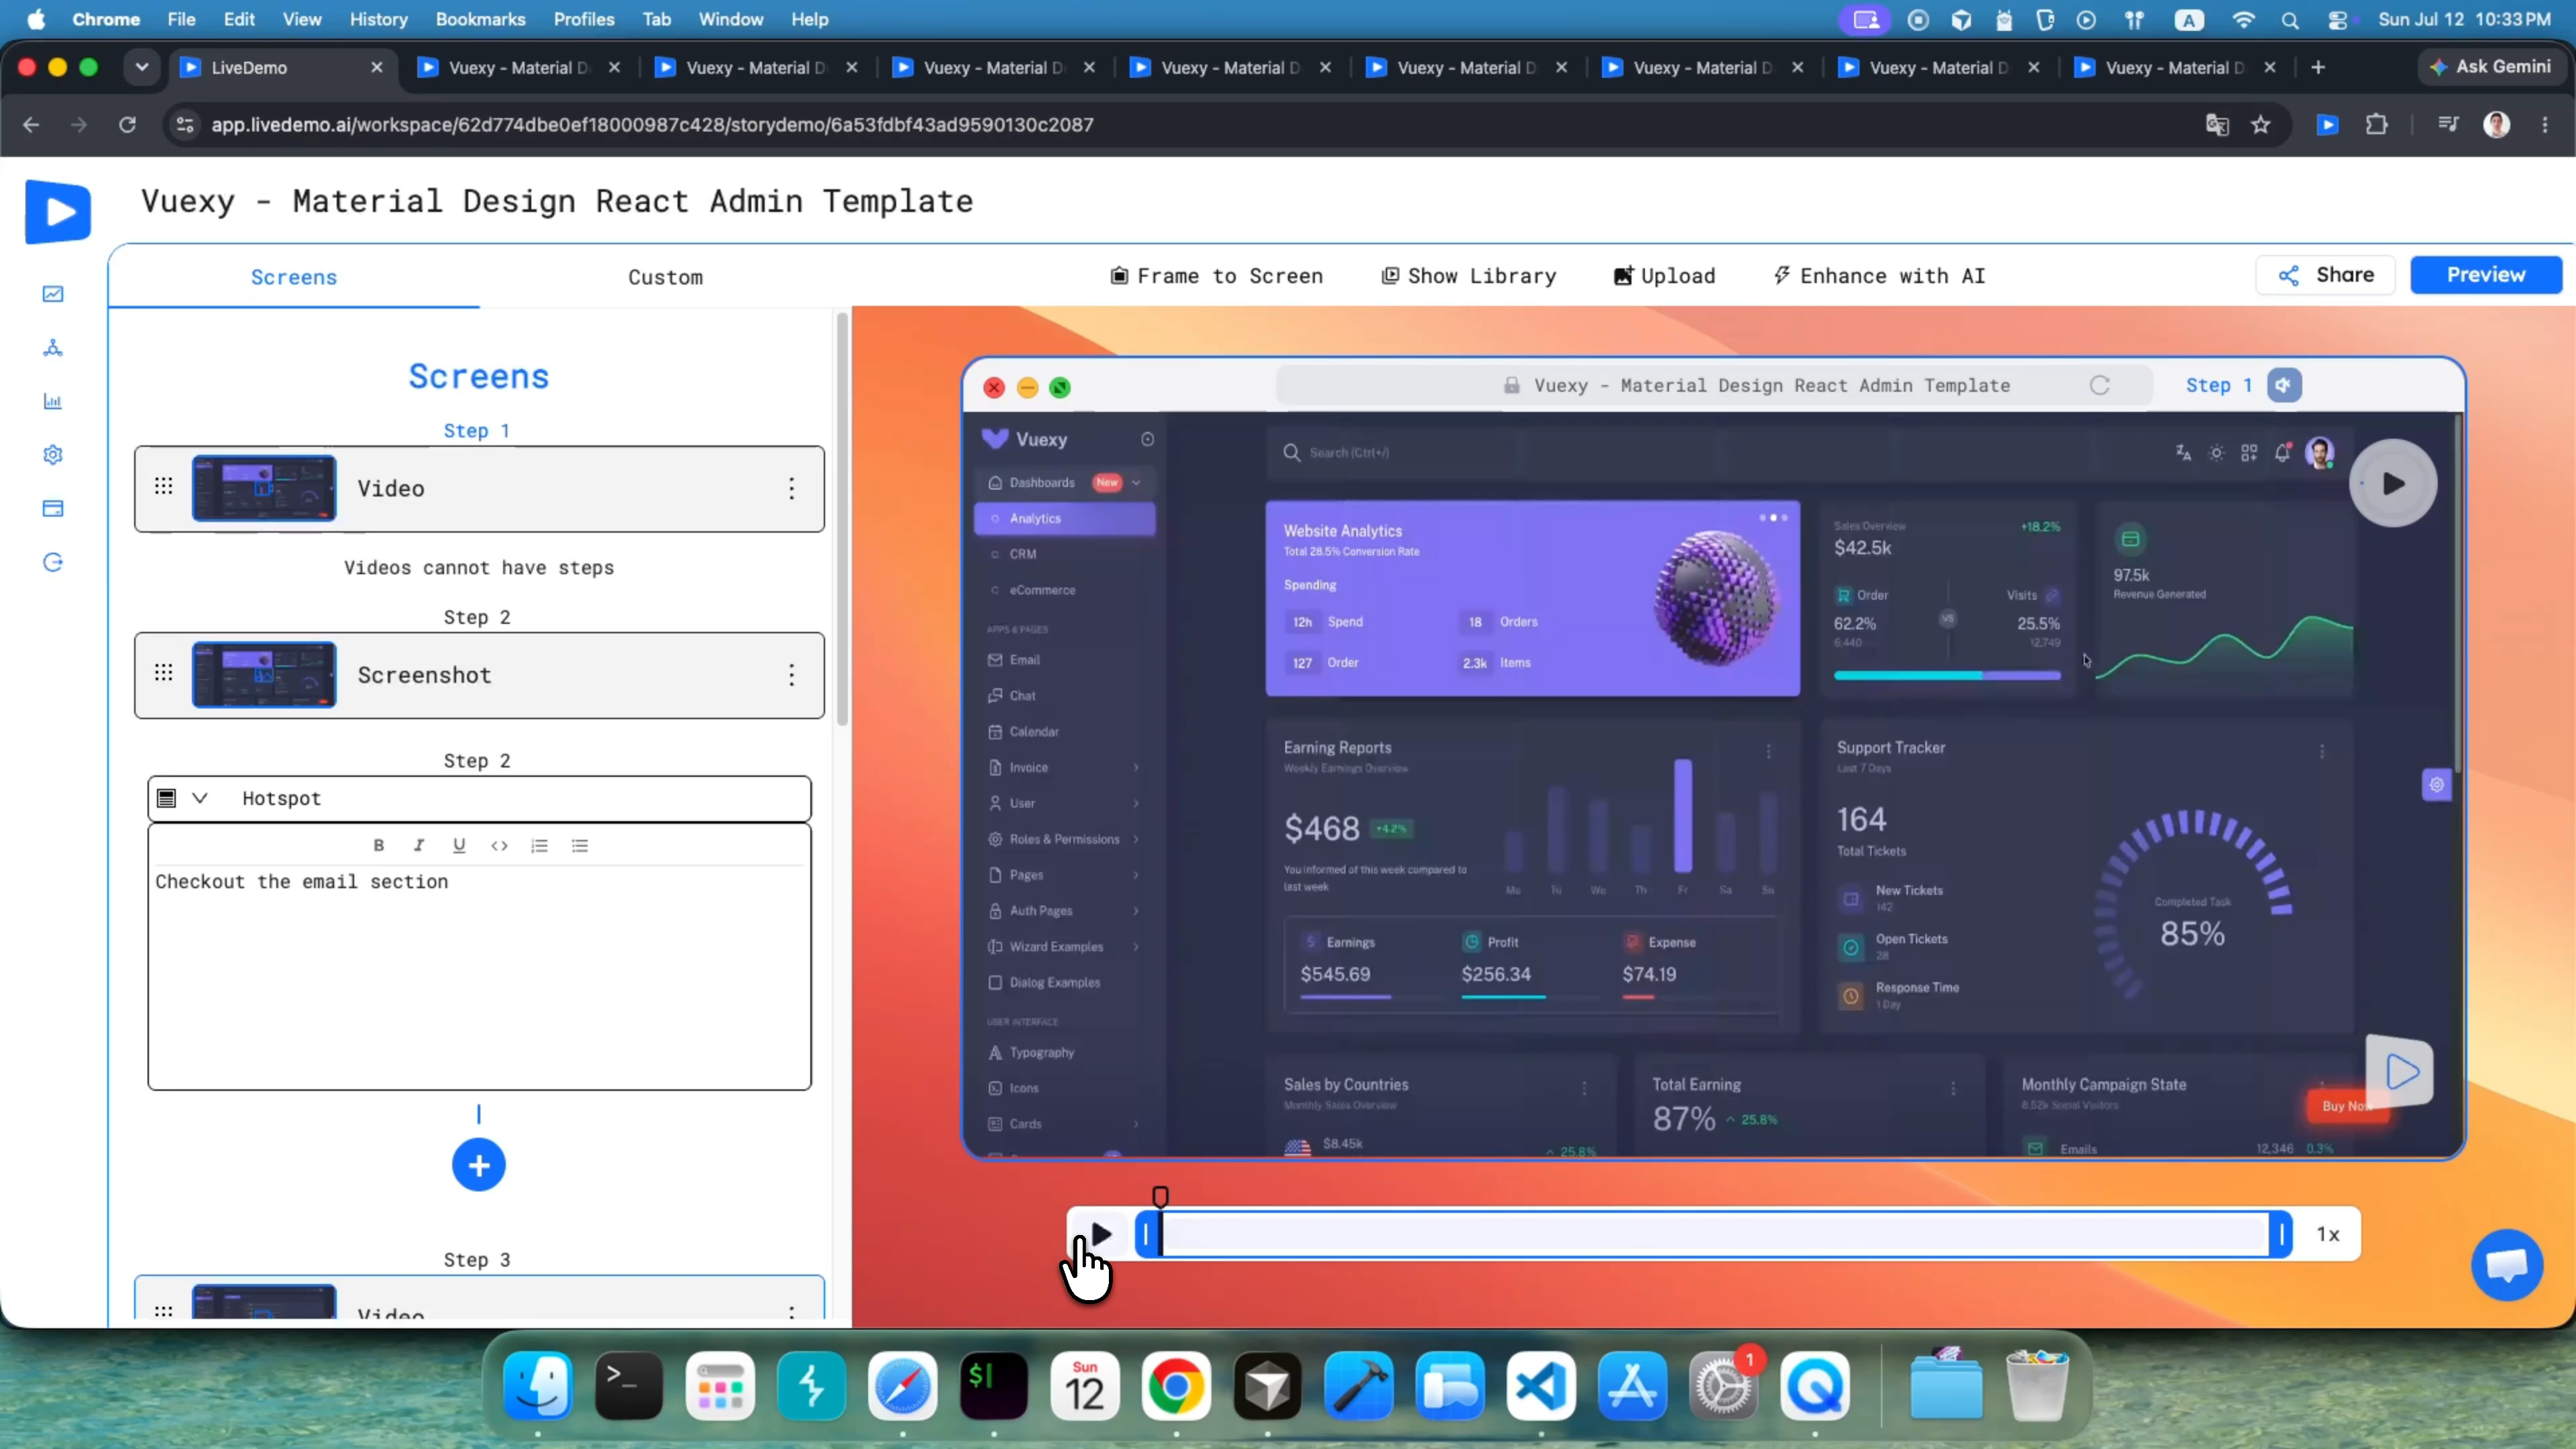Click the Share button
Image resolution: width=2576 pixels, height=1449 pixels.
[2326, 275]
